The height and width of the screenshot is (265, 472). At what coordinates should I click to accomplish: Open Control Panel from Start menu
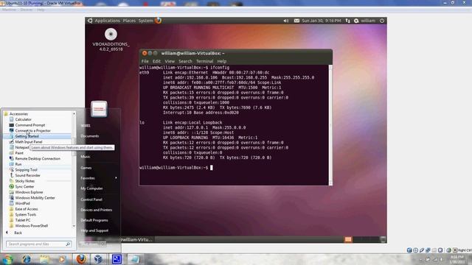tap(91, 199)
